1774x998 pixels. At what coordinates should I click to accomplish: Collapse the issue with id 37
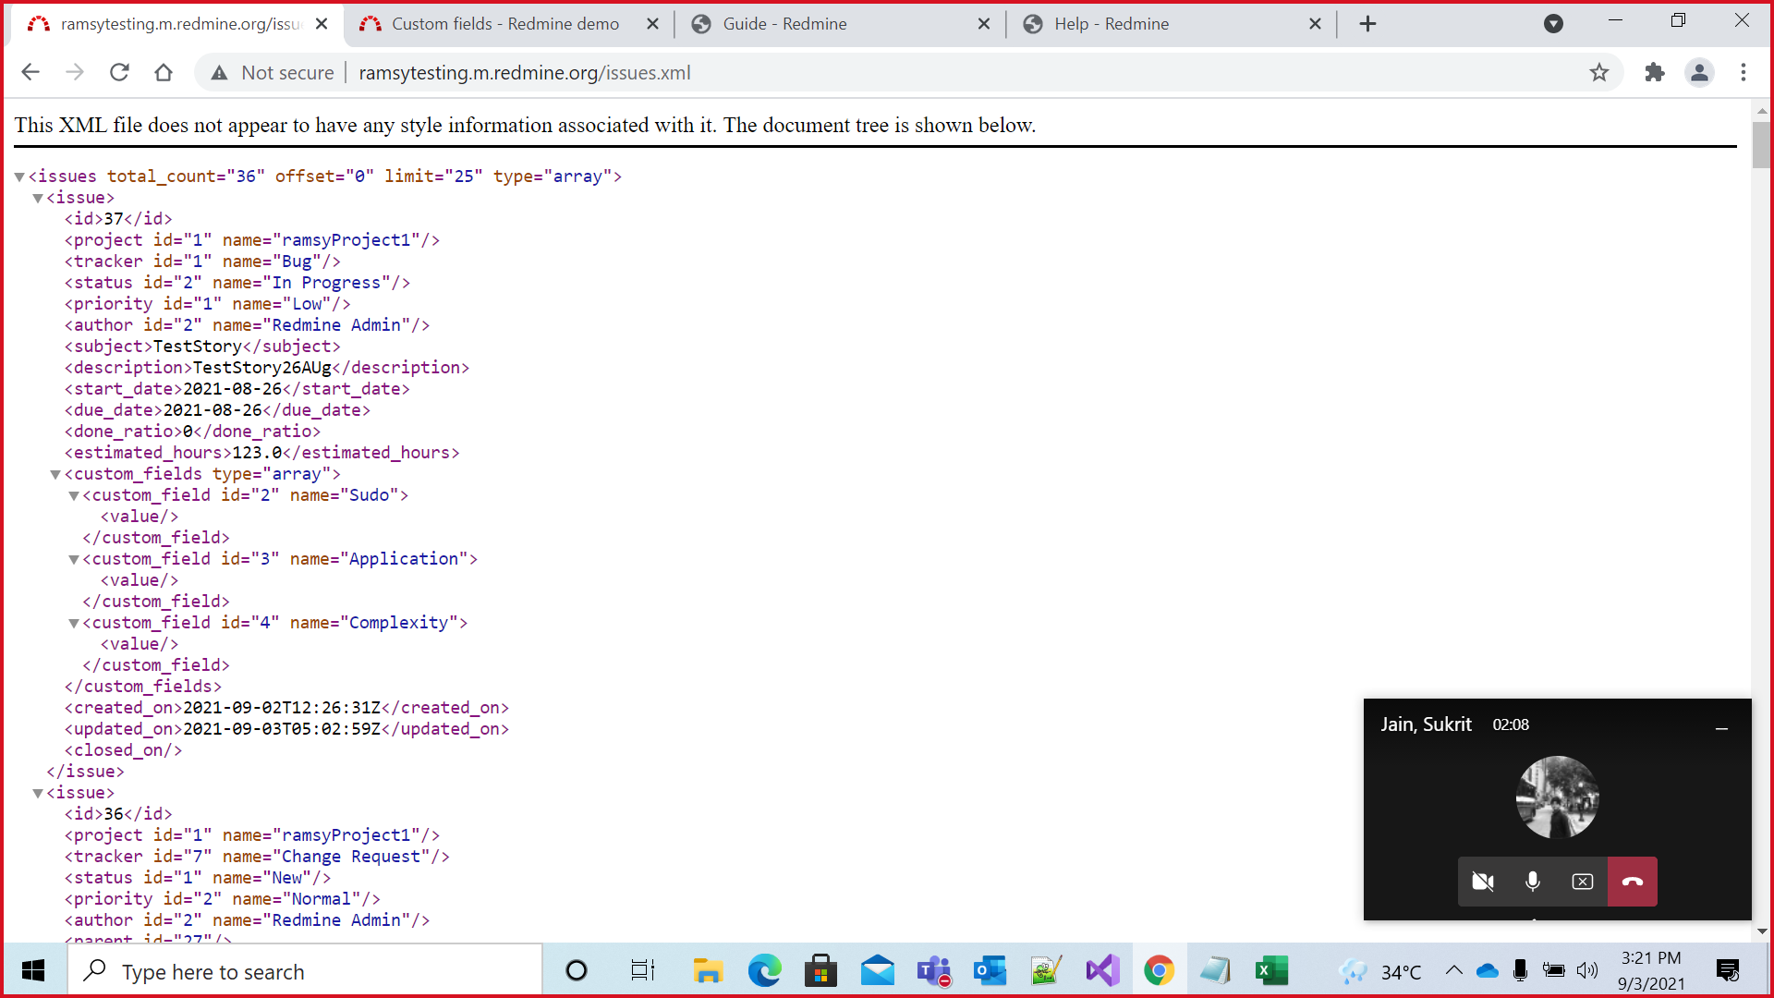coord(38,198)
